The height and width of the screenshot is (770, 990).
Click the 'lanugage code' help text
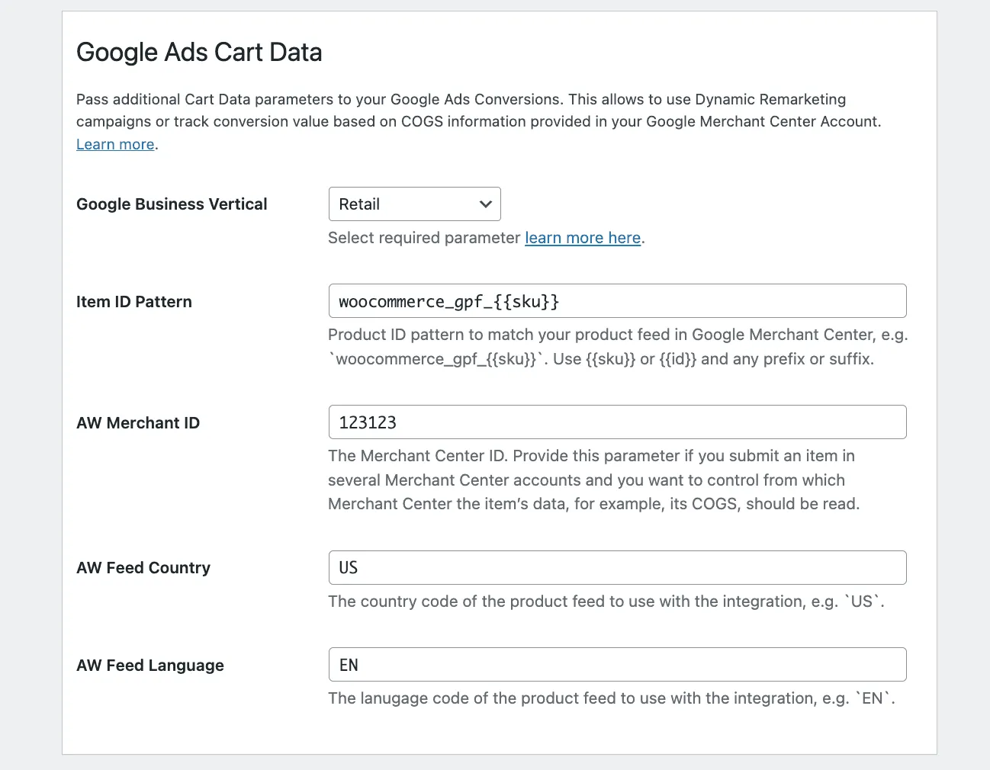(612, 698)
